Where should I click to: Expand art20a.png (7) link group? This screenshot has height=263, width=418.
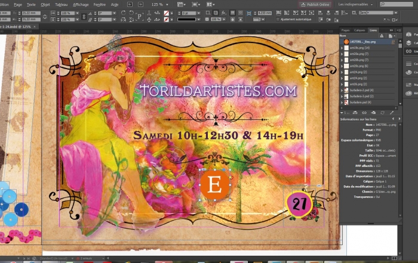click(x=342, y=54)
